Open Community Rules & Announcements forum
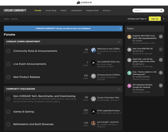The image size is (168, 132). [35, 51]
